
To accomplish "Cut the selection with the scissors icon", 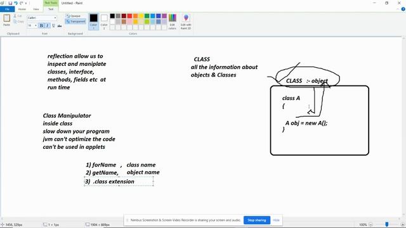I will click(18, 16).
